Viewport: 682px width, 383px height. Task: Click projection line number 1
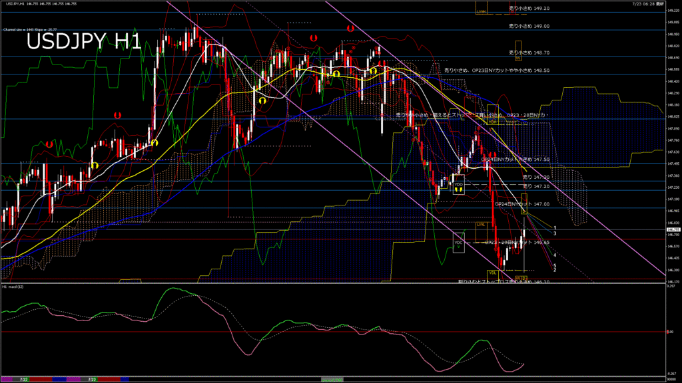[555, 228]
